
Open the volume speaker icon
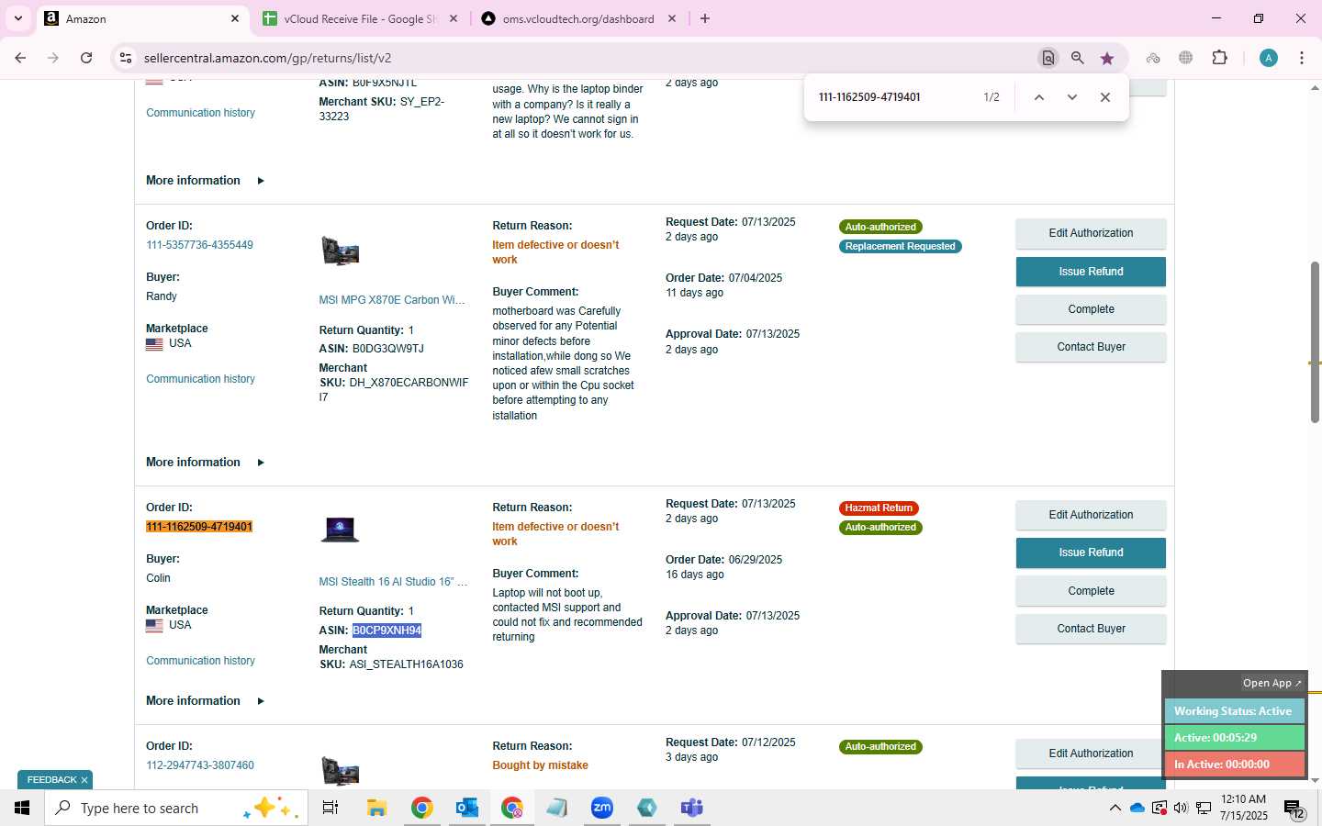click(x=1181, y=808)
